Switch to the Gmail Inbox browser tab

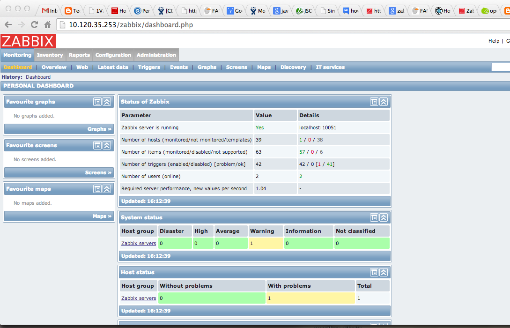tap(49, 11)
